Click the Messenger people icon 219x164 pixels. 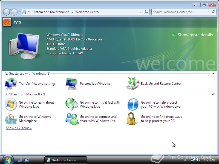72,119
